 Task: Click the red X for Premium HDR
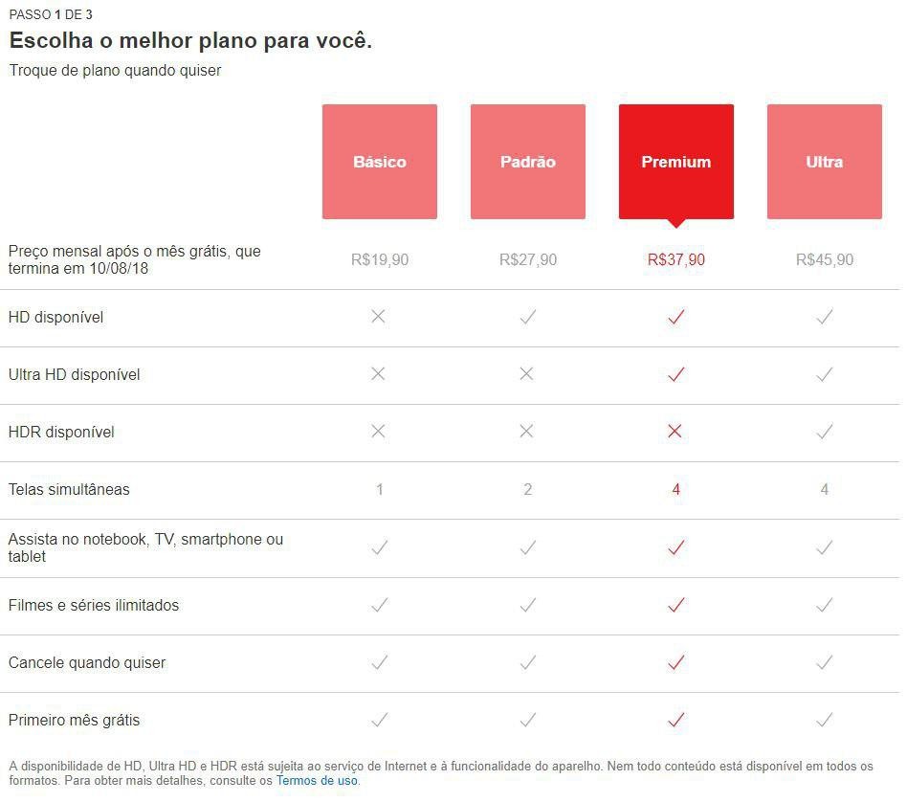click(x=675, y=432)
